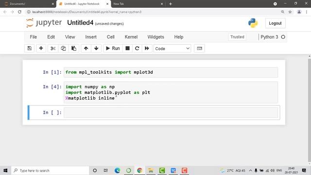This screenshot has width=311, height=175.
Task: Close the Untitled4 Jupyter Notebook tab
Action: pyautogui.click(x=107, y=4)
